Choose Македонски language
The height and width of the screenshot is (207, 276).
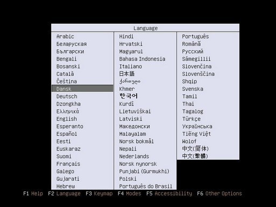[135, 127]
